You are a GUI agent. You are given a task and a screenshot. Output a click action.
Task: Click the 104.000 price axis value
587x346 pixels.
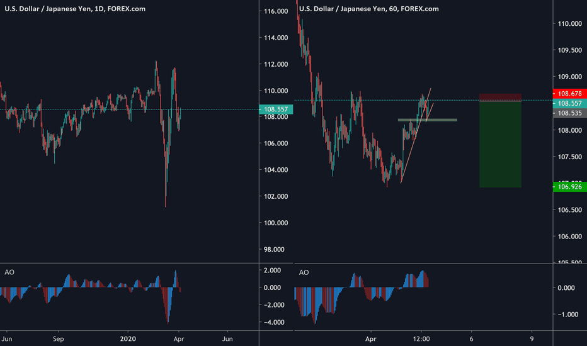[x=276, y=170]
